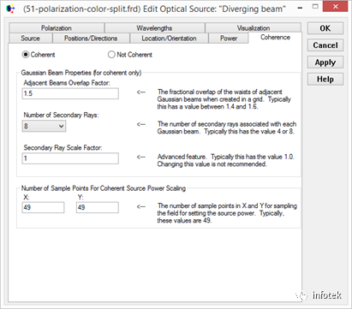Open Help for this dialog
Viewport: 352px width, 309px height.
point(325,79)
